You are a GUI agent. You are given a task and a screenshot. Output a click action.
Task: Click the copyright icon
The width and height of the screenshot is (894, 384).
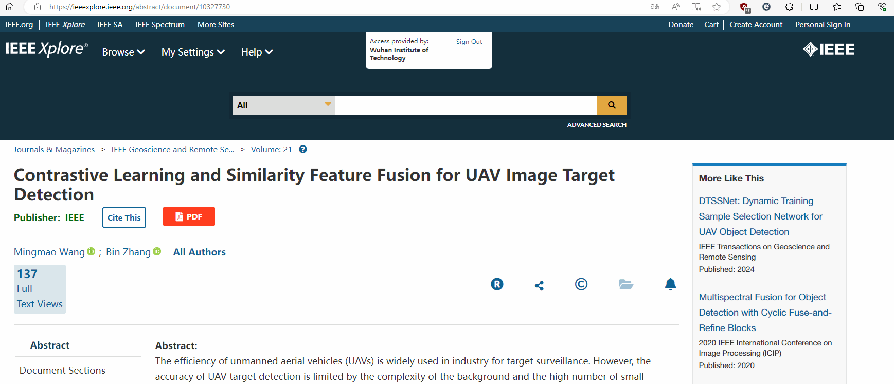pyautogui.click(x=581, y=284)
